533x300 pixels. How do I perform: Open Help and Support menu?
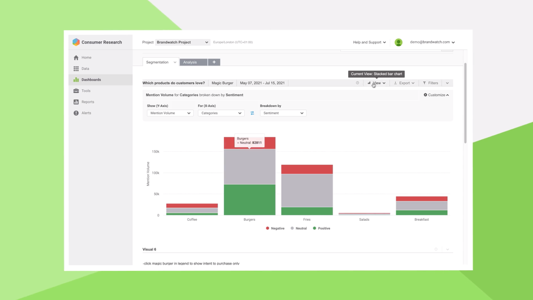(369, 42)
